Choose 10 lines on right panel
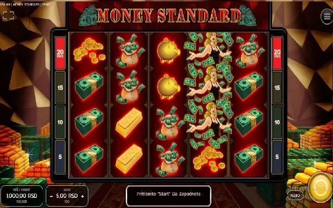This screenshot has height=208, width=333. pyautogui.click(x=277, y=122)
